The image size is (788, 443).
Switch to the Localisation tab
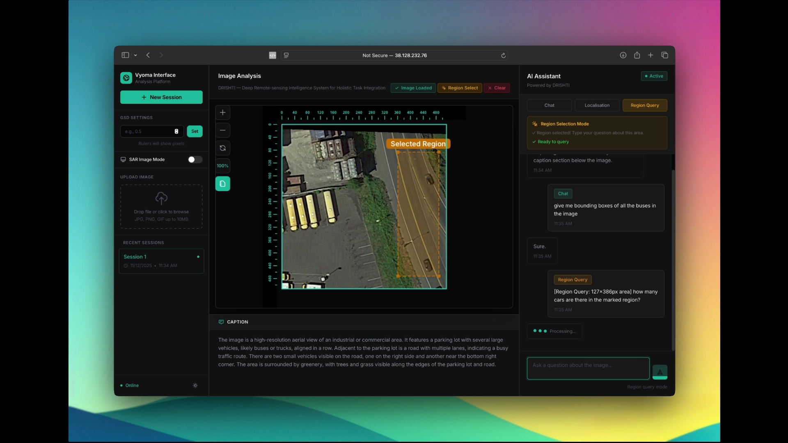597,105
